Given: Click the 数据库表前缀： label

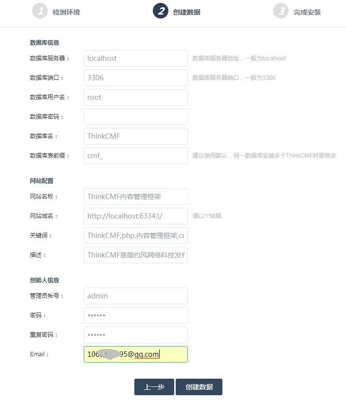Looking at the screenshot, I should [x=49, y=156].
